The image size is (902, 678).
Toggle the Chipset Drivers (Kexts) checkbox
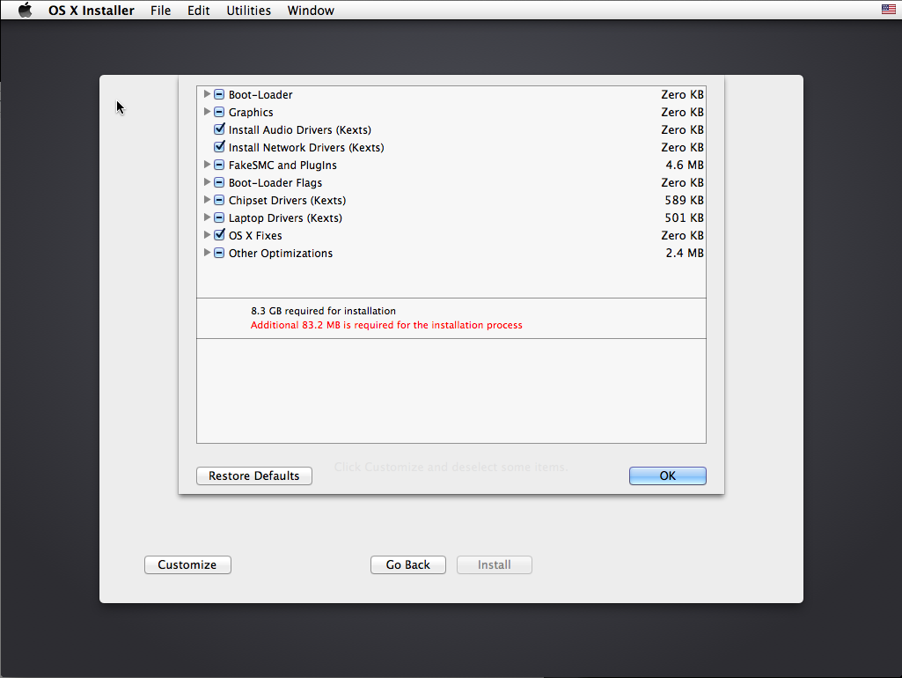click(219, 200)
